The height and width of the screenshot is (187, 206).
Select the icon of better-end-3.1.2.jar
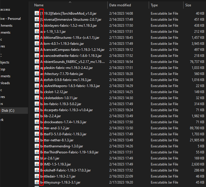click(37, 128)
